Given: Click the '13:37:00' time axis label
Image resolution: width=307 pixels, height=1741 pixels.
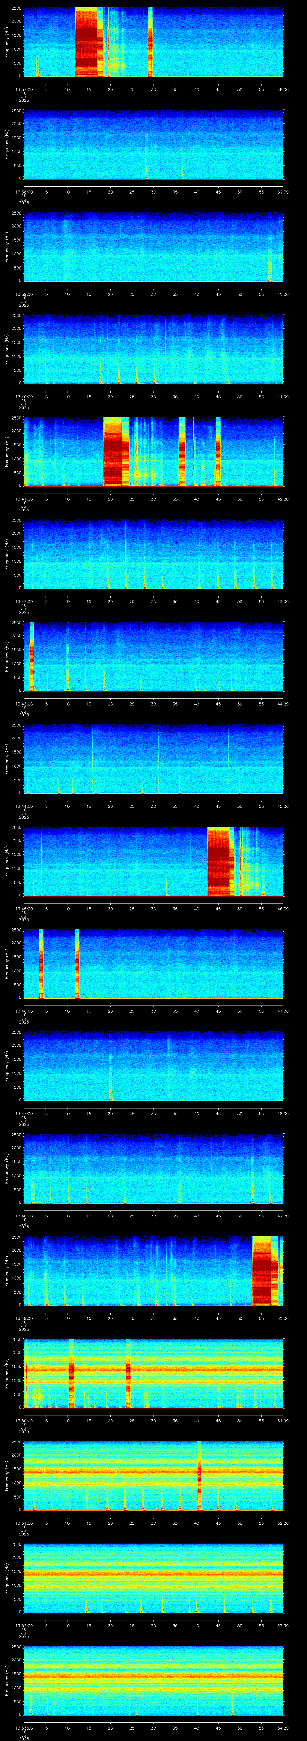Looking at the screenshot, I should (24, 89).
